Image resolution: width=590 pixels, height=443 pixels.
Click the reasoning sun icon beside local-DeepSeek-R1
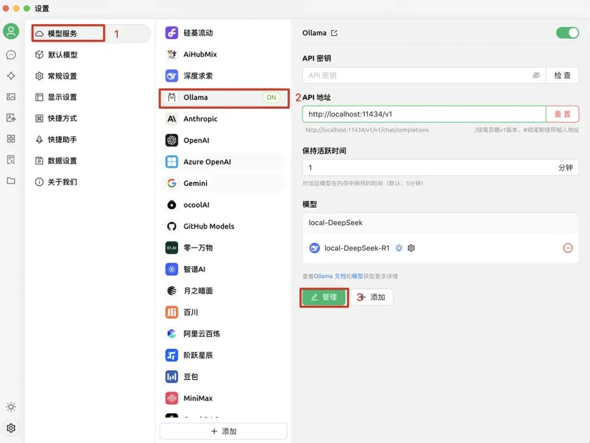tap(399, 248)
